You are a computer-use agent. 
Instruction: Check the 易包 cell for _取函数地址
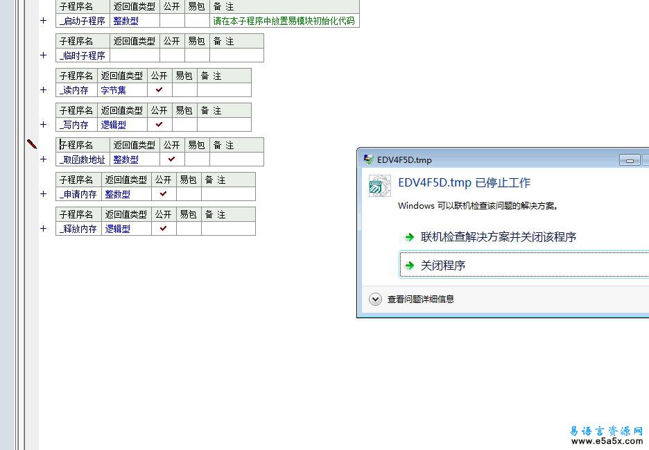click(x=197, y=159)
